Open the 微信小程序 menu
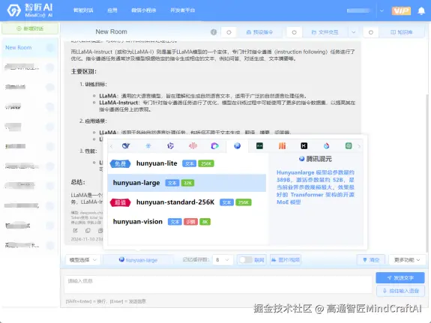The image size is (431, 323). point(144,10)
